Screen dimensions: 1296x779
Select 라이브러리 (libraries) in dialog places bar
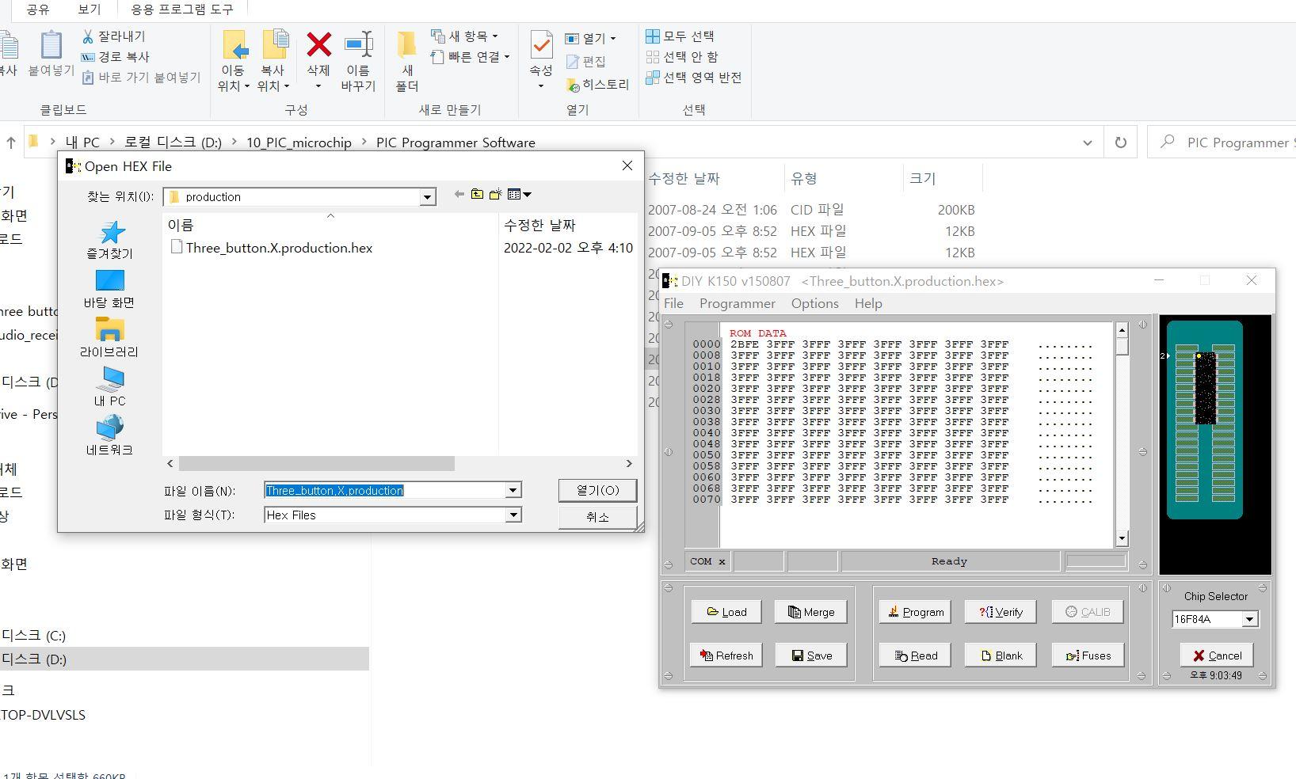pyautogui.click(x=109, y=339)
